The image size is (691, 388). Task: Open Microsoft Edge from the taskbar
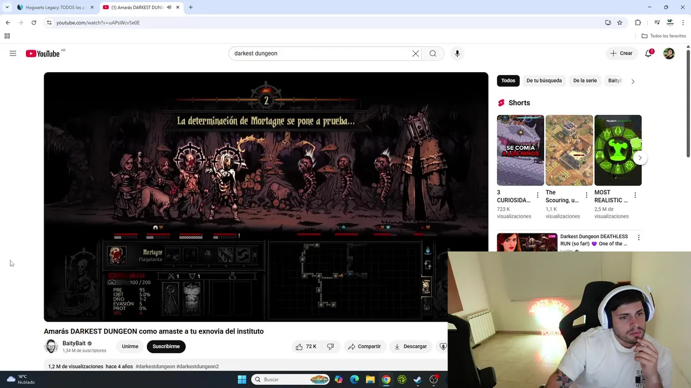[x=354, y=379]
